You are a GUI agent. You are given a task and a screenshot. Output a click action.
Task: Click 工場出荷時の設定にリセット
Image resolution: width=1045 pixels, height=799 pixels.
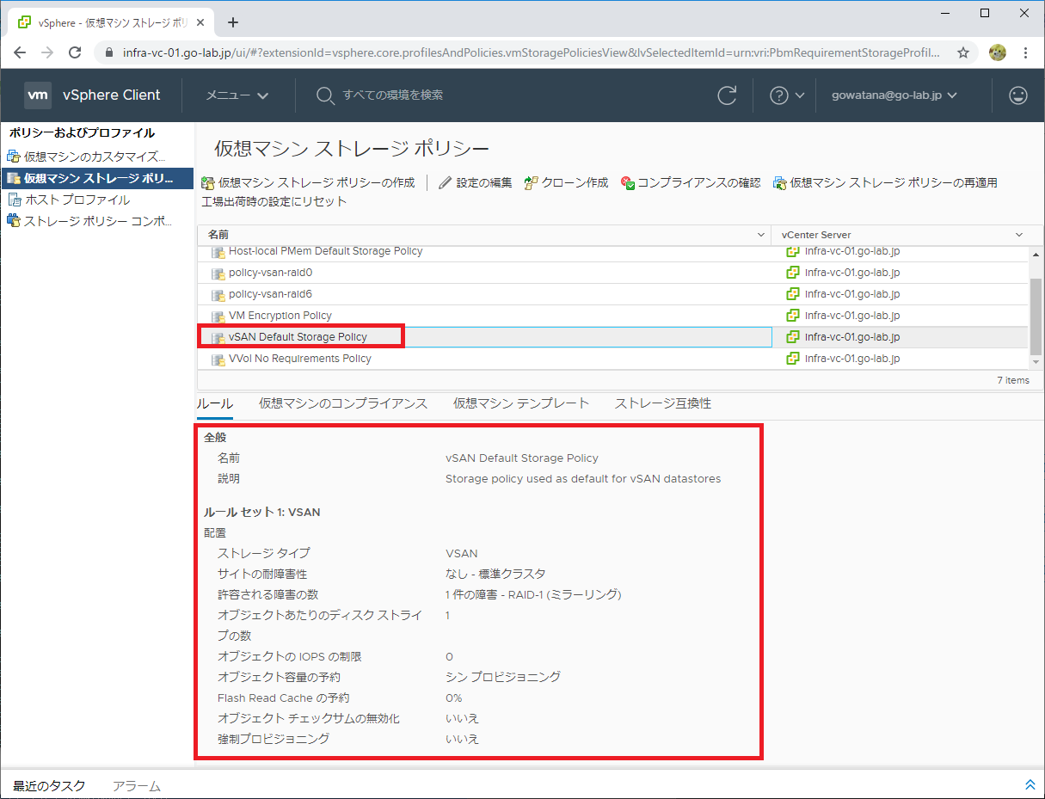[x=274, y=201]
